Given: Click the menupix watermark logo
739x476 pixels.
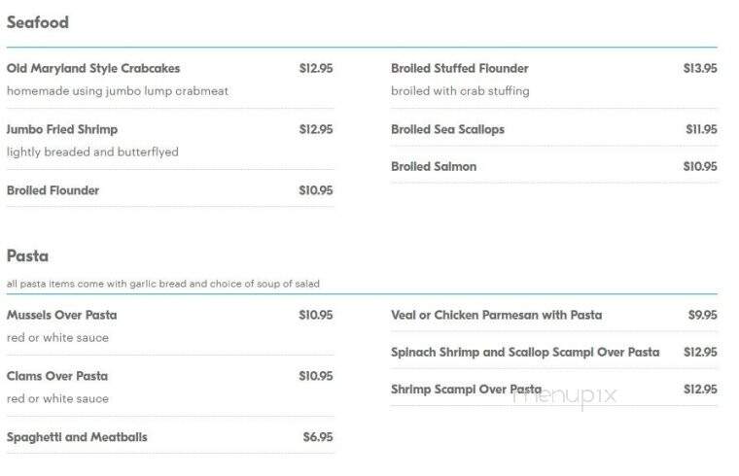Looking at the screenshot, I should [x=565, y=396].
